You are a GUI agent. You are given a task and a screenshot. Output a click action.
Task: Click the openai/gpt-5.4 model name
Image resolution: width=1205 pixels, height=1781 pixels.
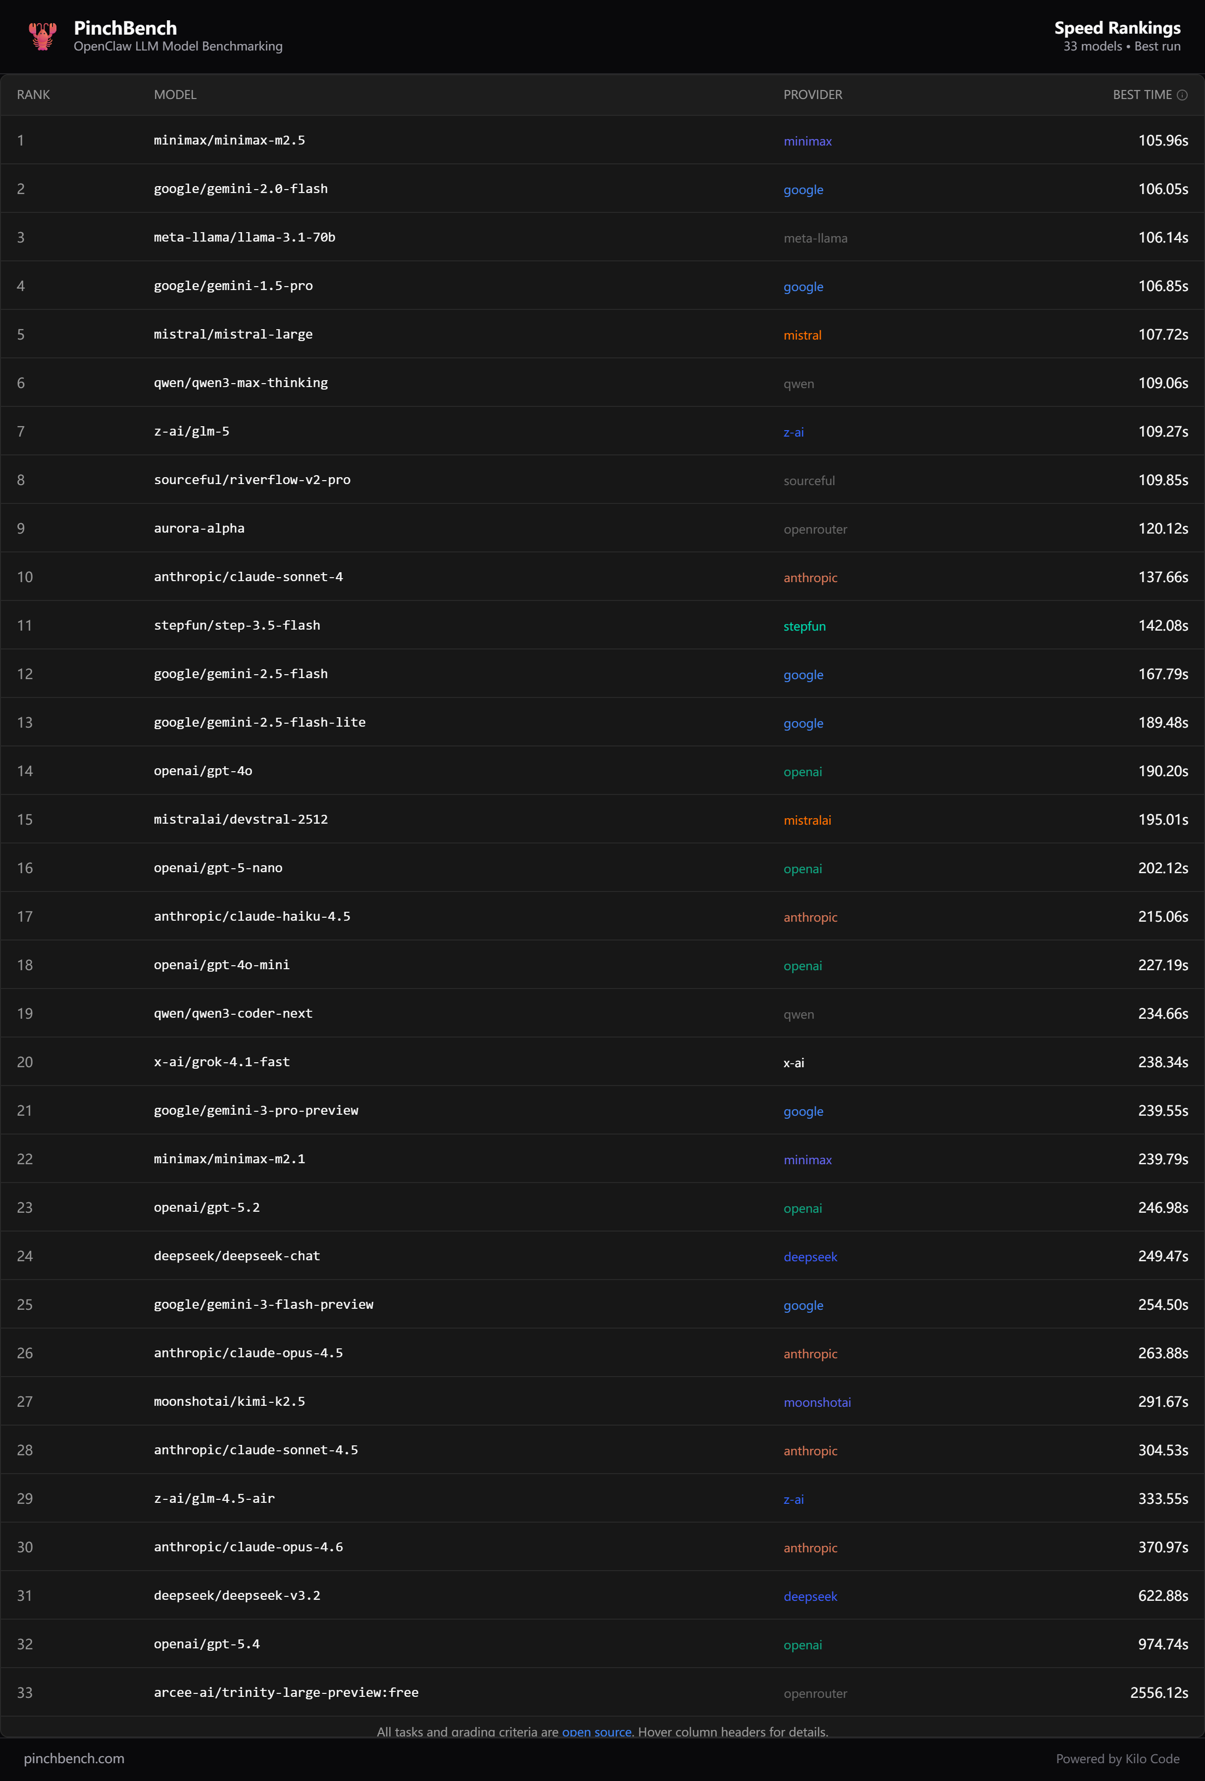point(207,1644)
